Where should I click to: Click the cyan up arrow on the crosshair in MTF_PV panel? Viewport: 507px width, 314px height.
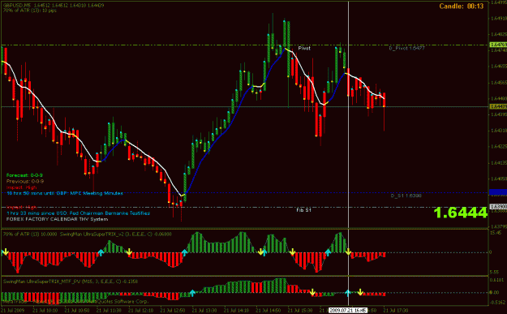[x=348, y=293]
